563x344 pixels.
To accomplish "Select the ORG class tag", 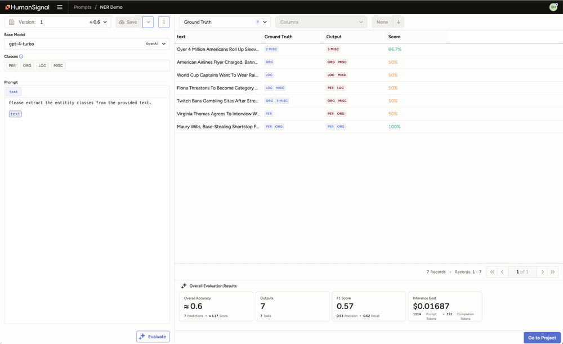I will click(x=27, y=66).
